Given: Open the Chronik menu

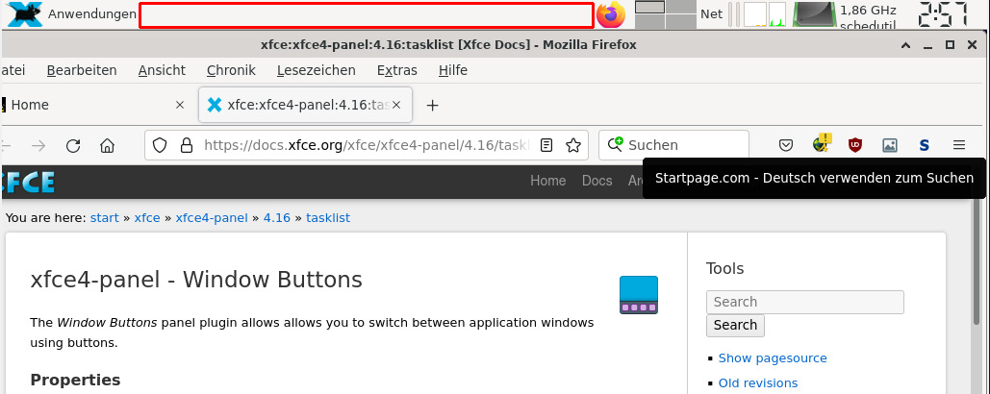Looking at the screenshot, I should coord(231,70).
